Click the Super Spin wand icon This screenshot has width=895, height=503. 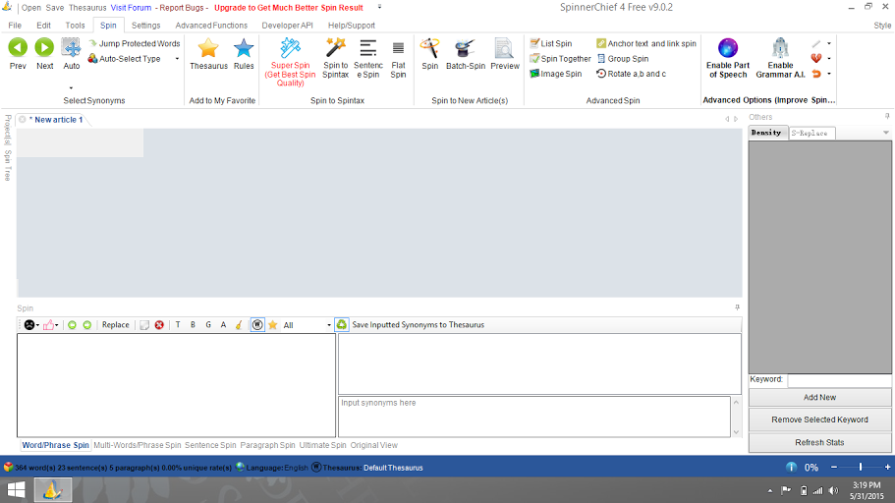pyautogui.click(x=290, y=48)
